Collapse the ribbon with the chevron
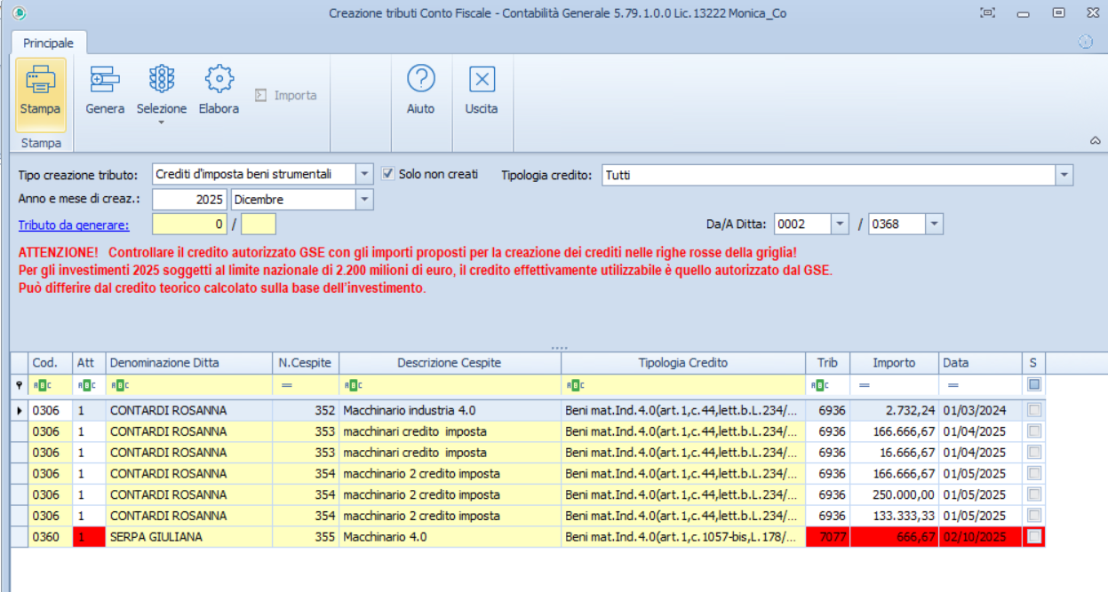Image resolution: width=1108 pixels, height=592 pixels. 1095,140
